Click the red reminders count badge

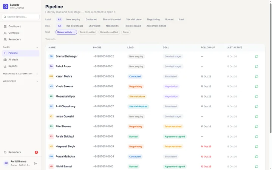pyautogui.click(x=36, y=152)
